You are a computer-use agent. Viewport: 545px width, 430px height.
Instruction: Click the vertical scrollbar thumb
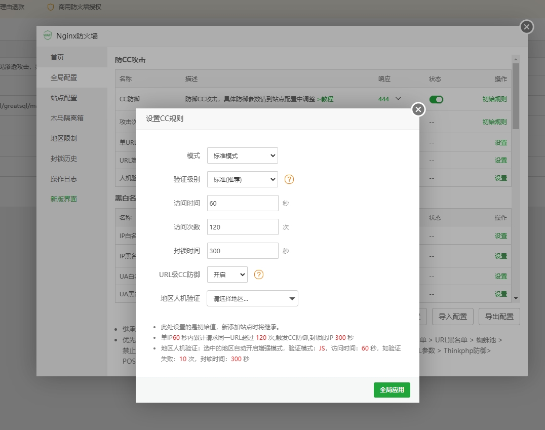(516, 96)
